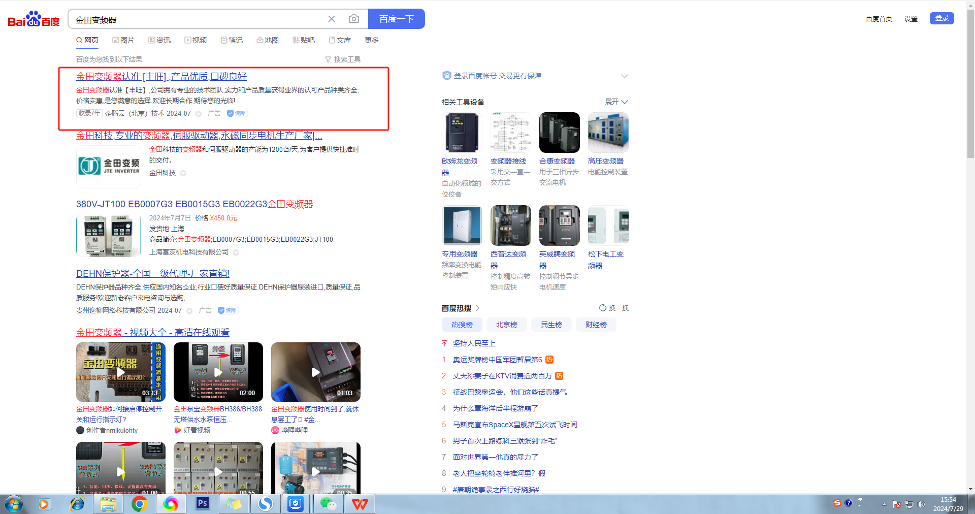This screenshot has height=514, width=975.
Task: Click into the search input field
Action: tap(198, 19)
